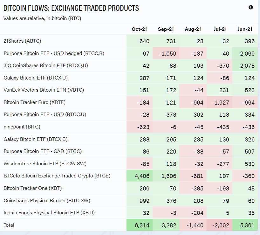Select the -6 cell for ninepoint

[x=166, y=127]
